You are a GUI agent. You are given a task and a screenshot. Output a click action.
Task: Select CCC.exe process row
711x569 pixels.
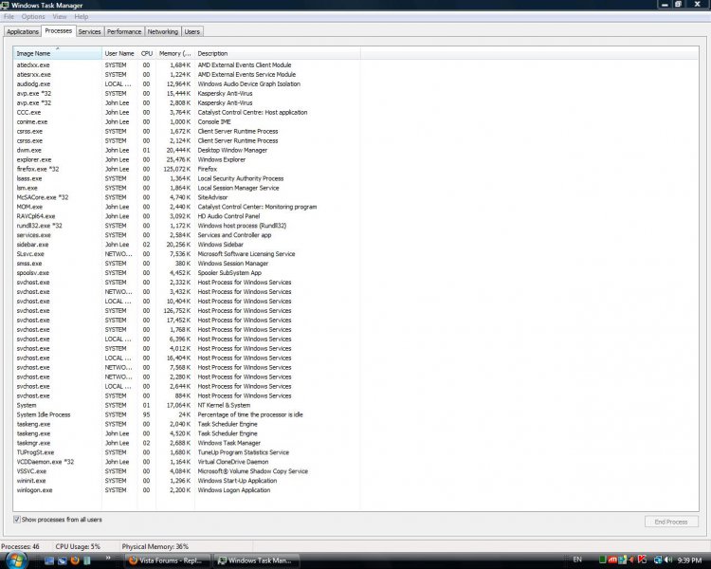tap(187, 112)
